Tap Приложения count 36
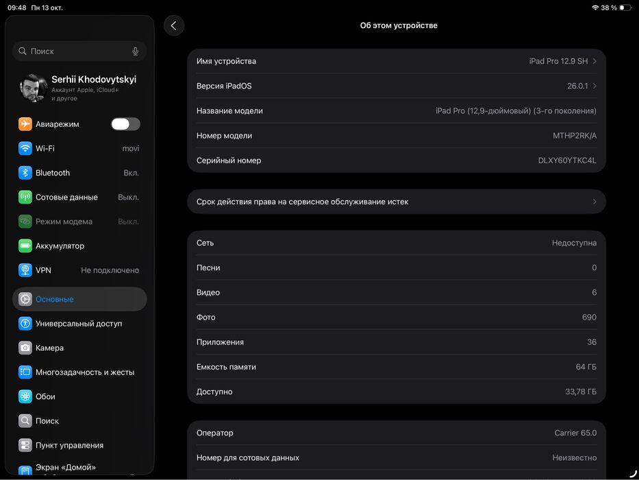The image size is (639, 480). (592, 342)
